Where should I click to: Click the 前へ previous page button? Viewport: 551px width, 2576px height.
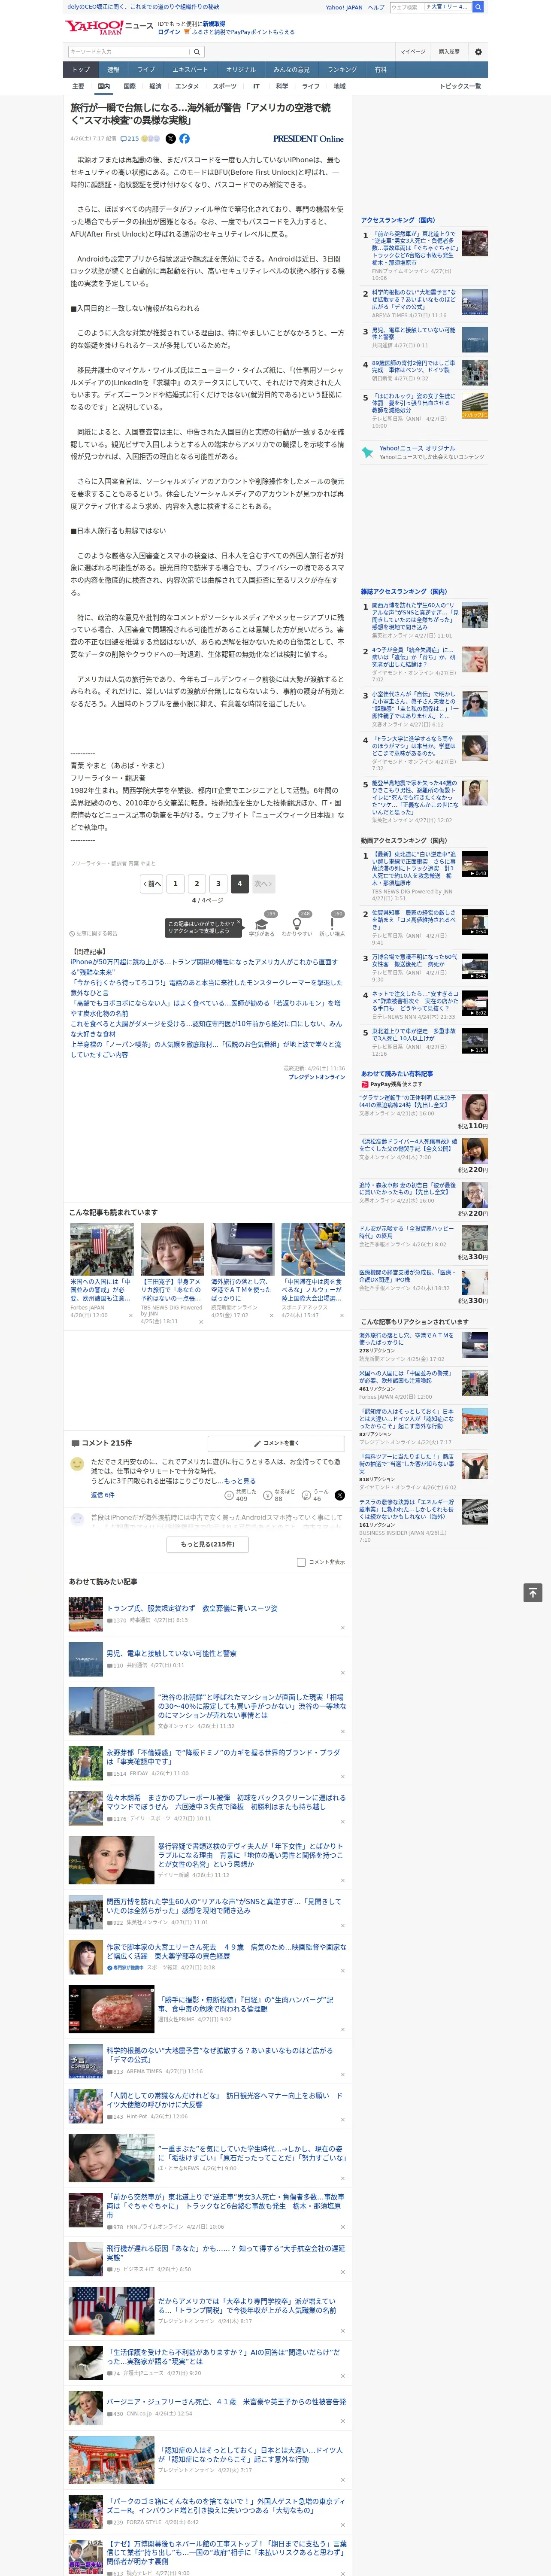151,884
